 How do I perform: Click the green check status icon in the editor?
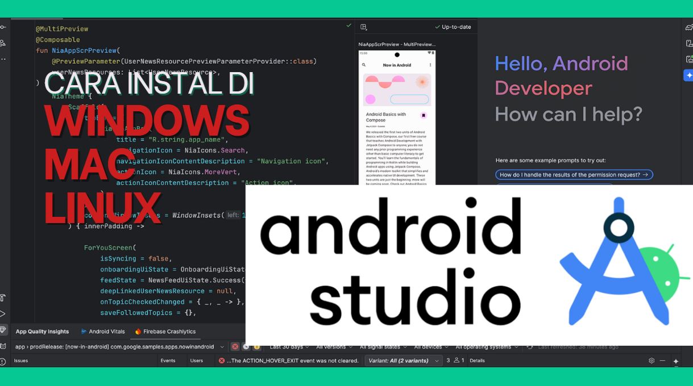tap(348, 25)
